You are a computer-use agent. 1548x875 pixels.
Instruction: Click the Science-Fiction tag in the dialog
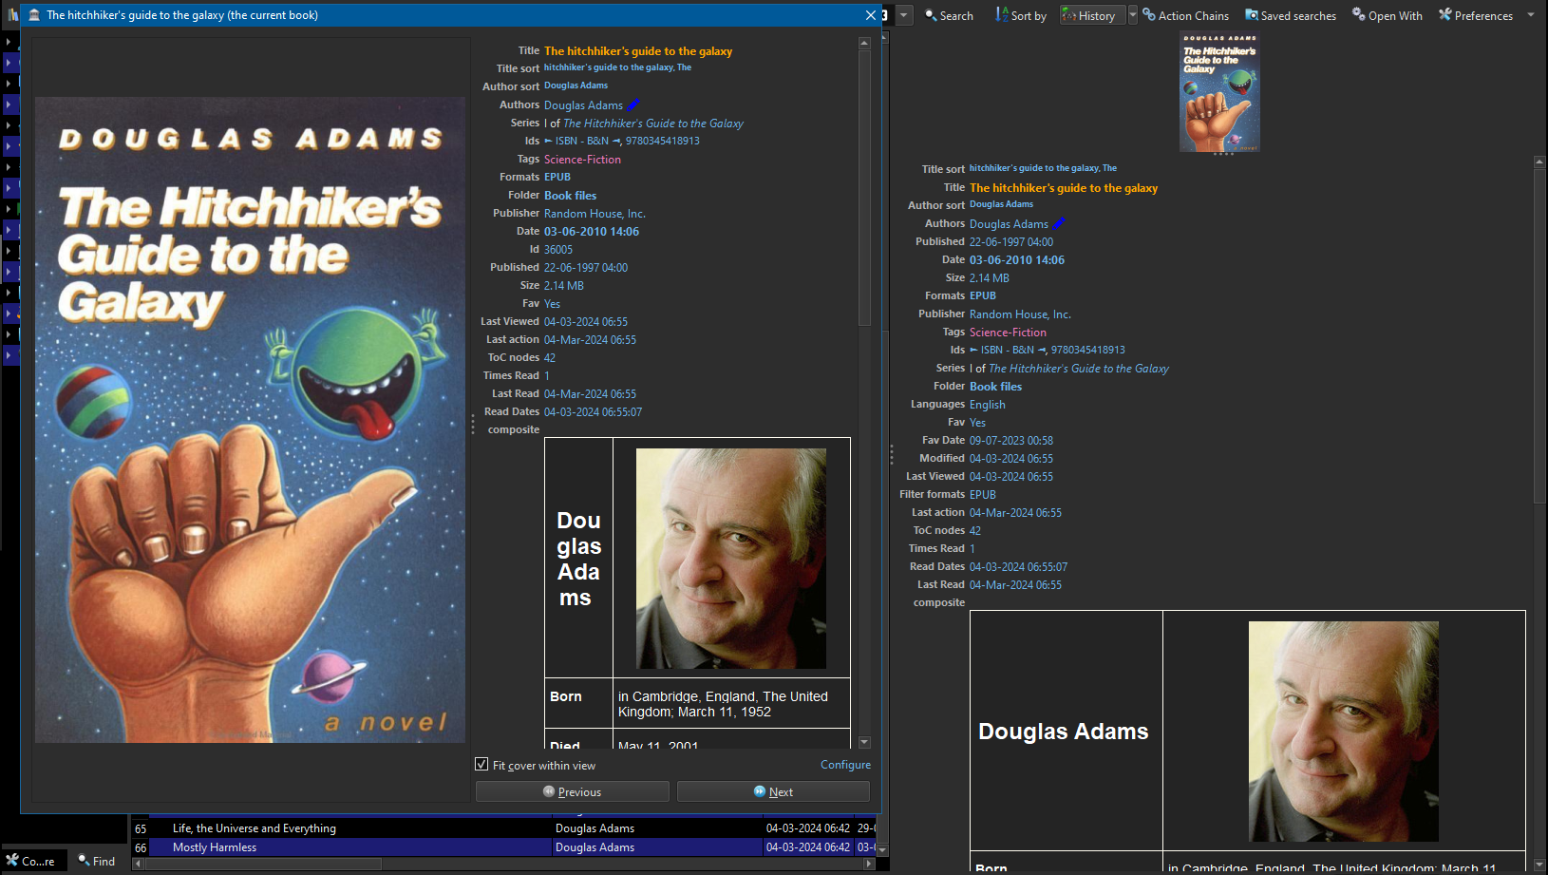(x=582, y=160)
